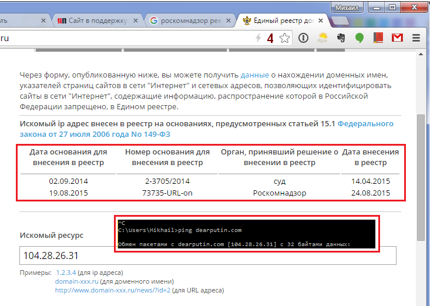Image resolution: width=430 pixels, height=306 pixels.
Task: Open a new tab button
Action: 340,21
